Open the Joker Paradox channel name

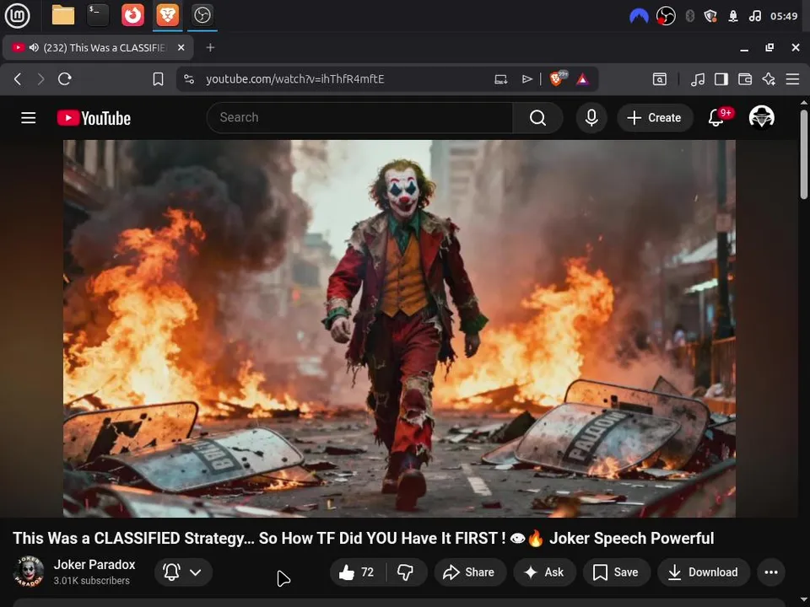(94, 565)
